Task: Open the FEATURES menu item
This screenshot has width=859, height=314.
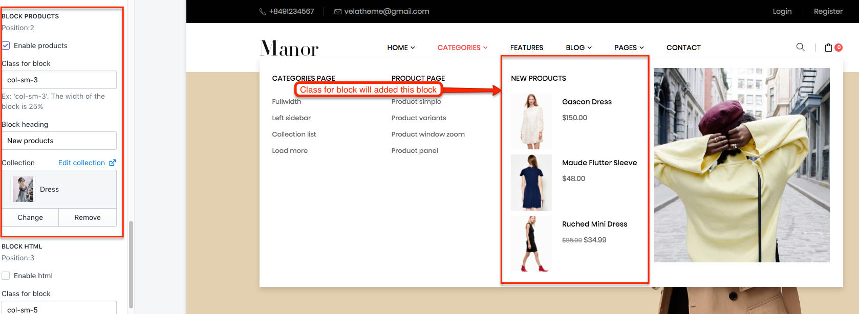Action: [x=526, y=48]
